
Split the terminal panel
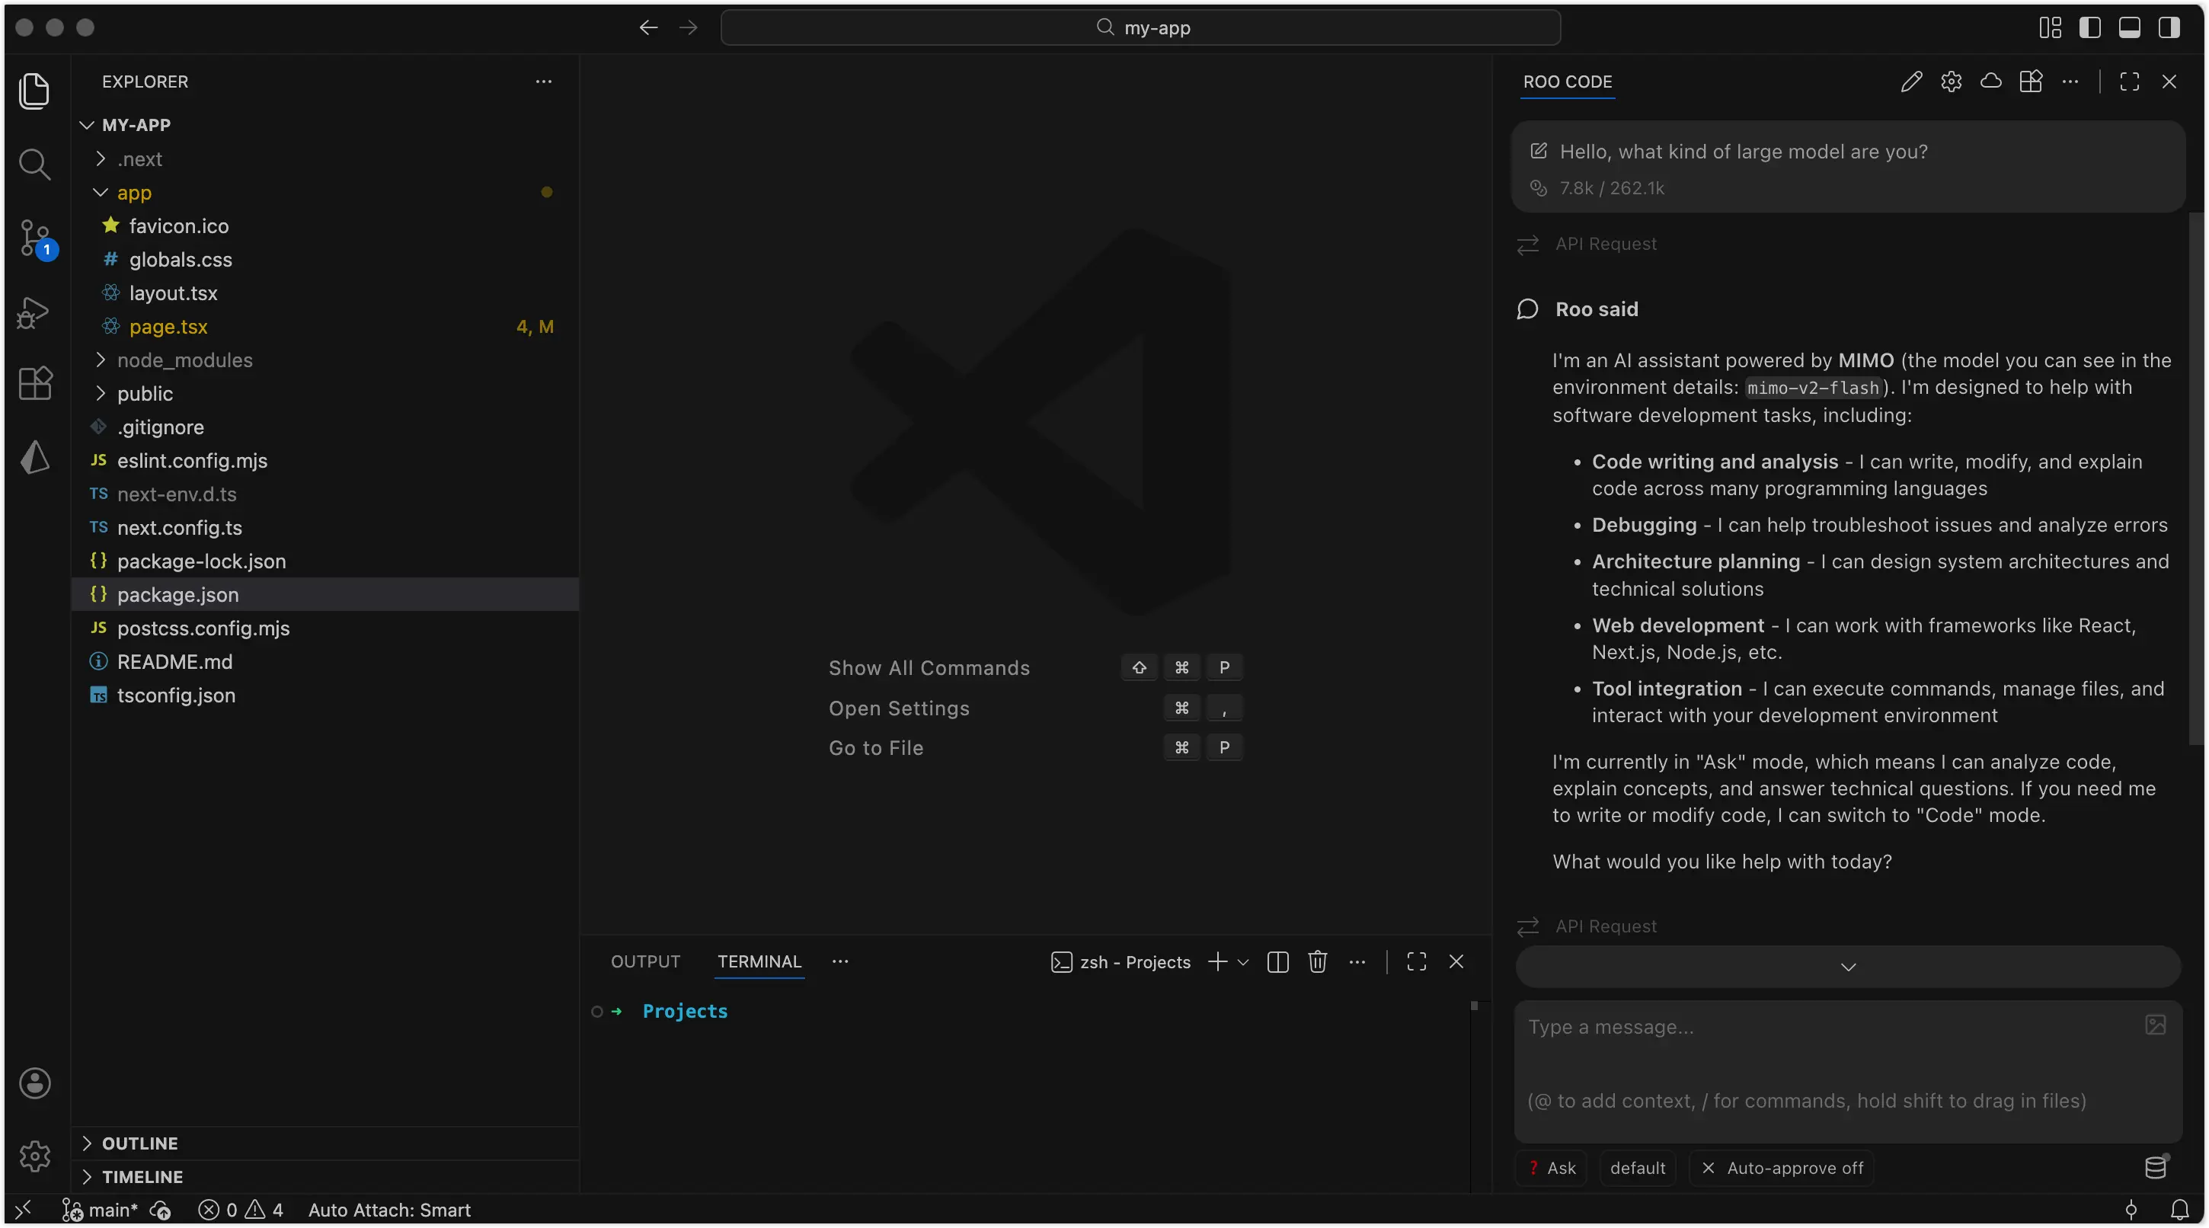tap(1277, 961)
